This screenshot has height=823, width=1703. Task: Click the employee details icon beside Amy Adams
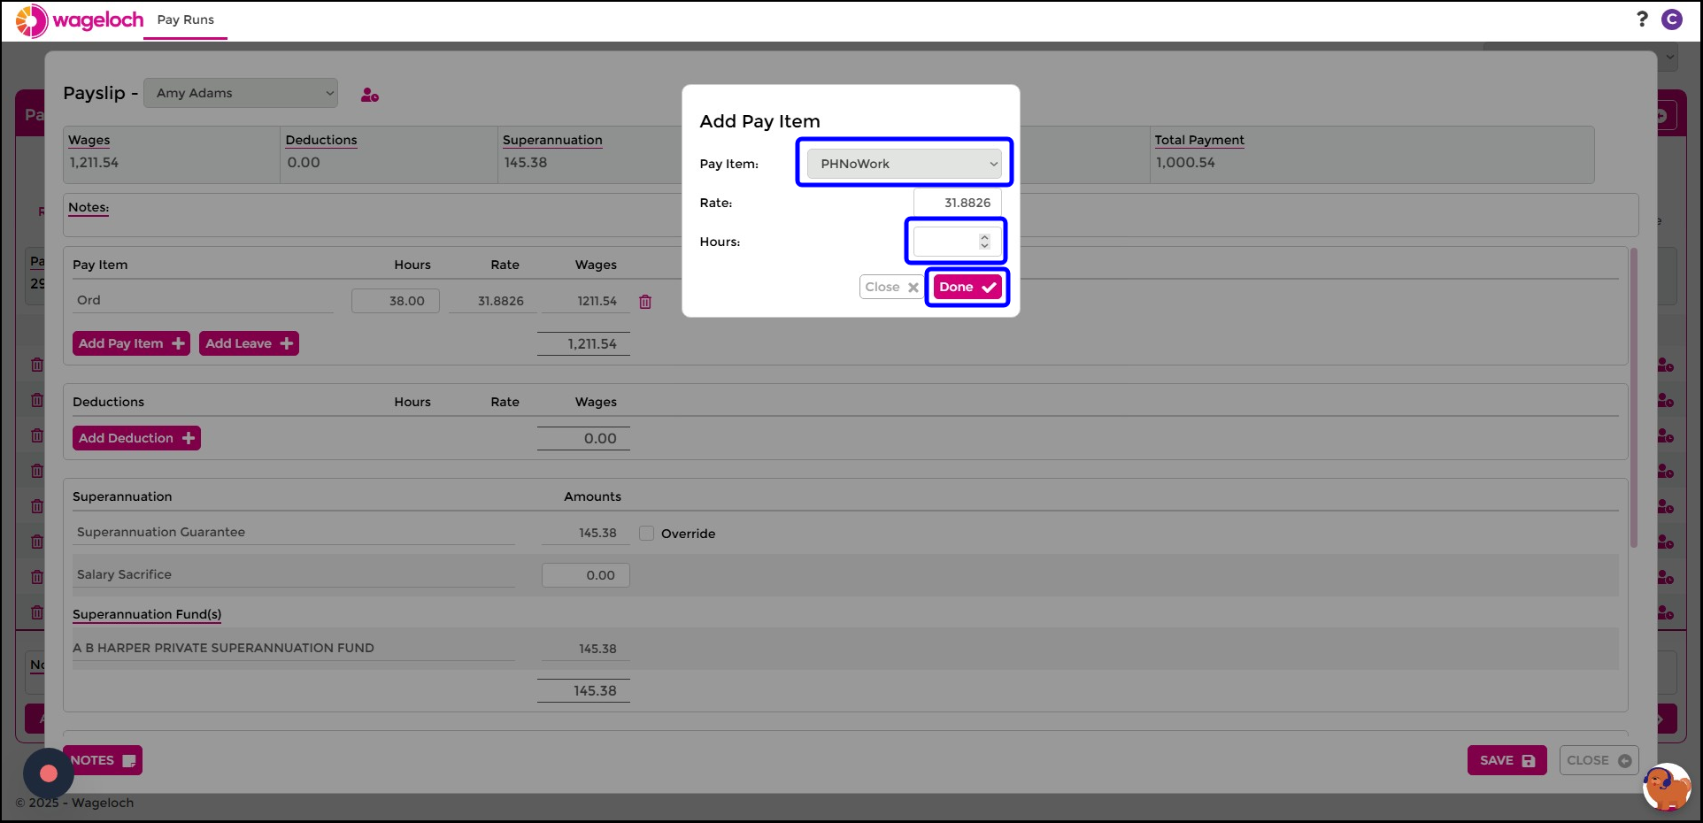[370, 95]
